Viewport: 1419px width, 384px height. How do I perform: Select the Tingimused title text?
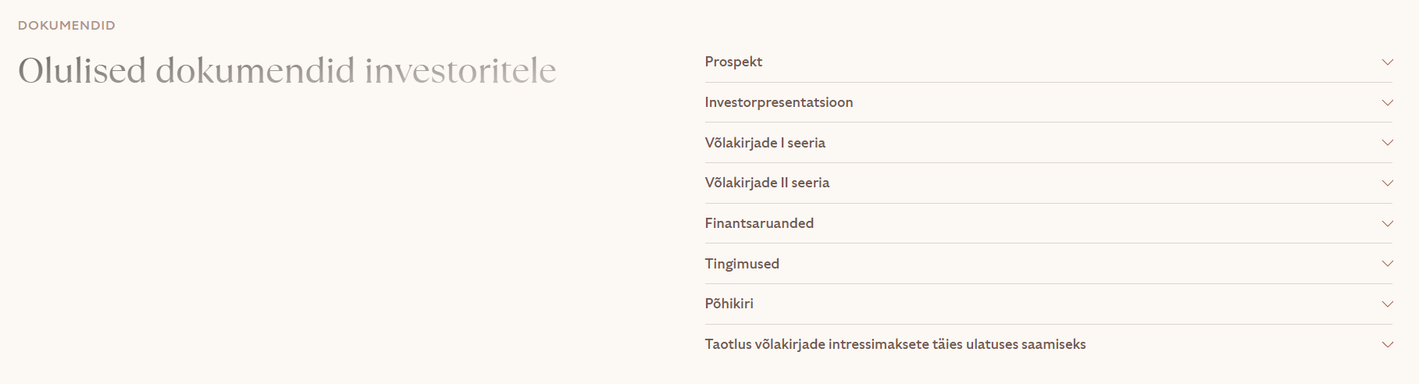pyautogui.click(x=742, y=264)
